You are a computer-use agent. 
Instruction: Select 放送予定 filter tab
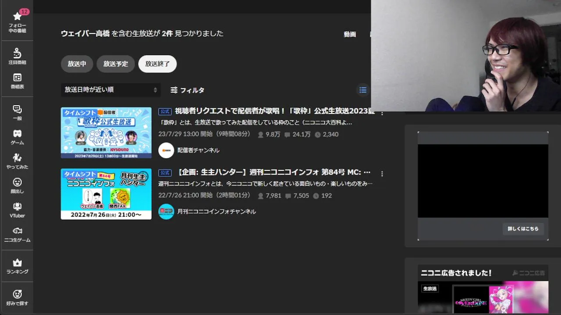click(x=116, y=64)
